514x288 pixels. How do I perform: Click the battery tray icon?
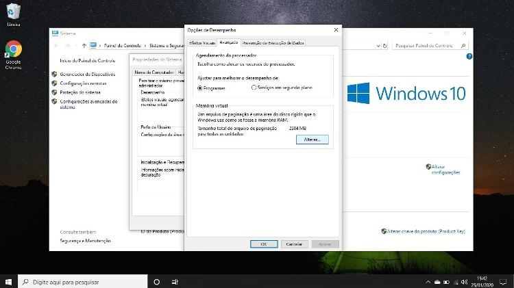tap(446, 282)
